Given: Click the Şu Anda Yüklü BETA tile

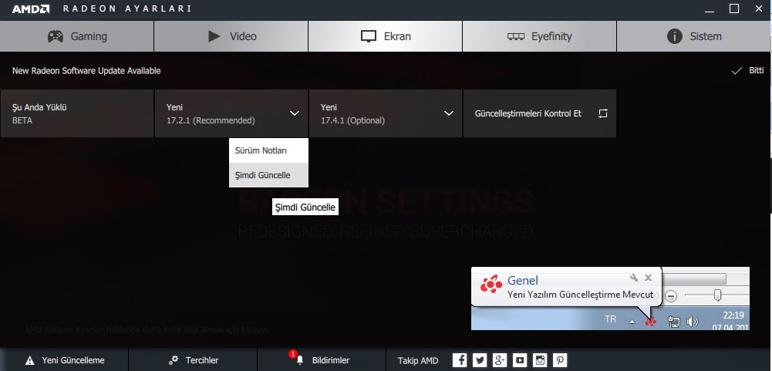Looking at the screenshot, I should tap(77, 113).
